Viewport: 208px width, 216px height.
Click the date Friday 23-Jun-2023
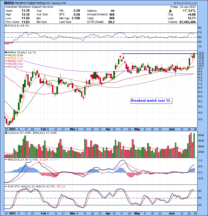click(183, 7)
